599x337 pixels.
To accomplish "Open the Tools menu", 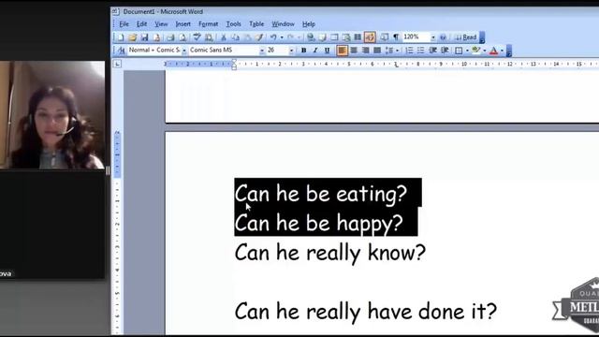I will 233,24.
